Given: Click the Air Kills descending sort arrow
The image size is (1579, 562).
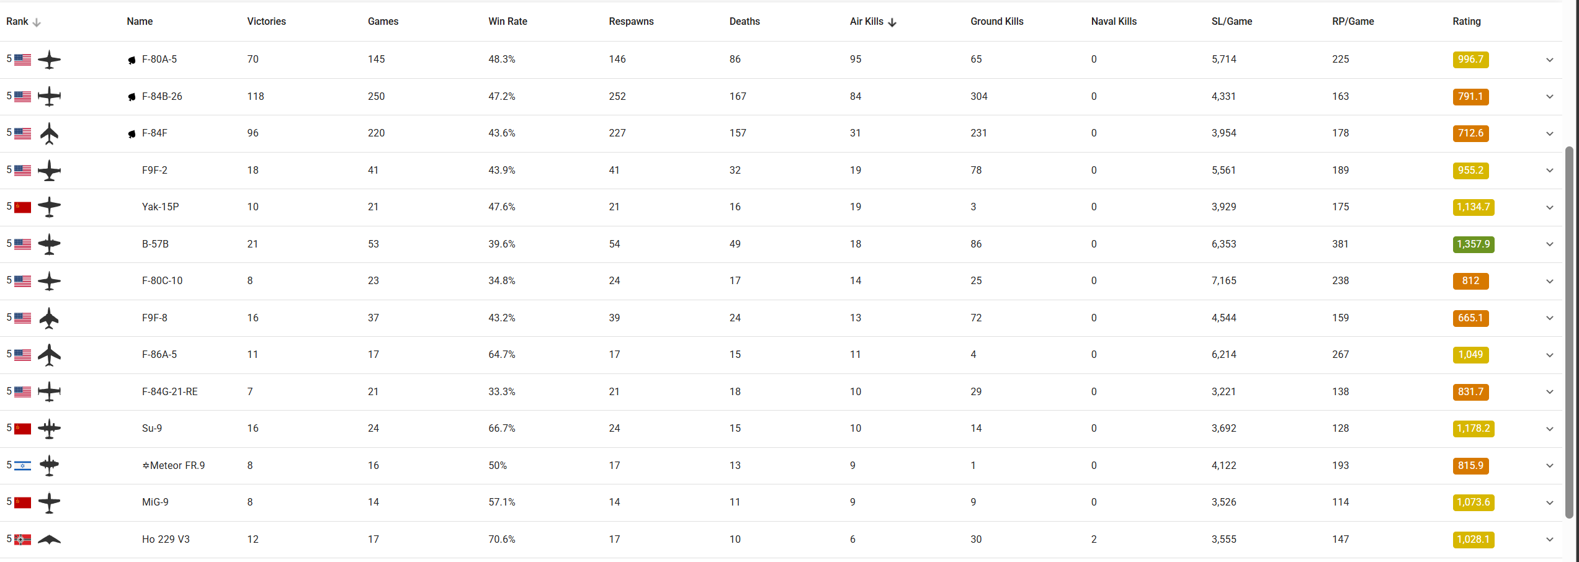Looking at the screenshot, I should point(892,22).
